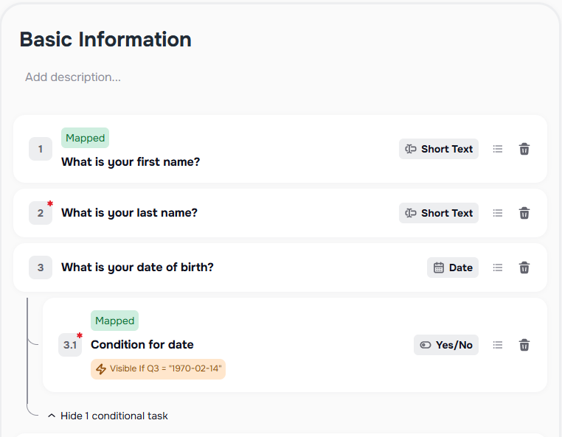Click the Mapped badge on question 3.1
The width and height of the screenshot is (562, 437).
(114, 321)
